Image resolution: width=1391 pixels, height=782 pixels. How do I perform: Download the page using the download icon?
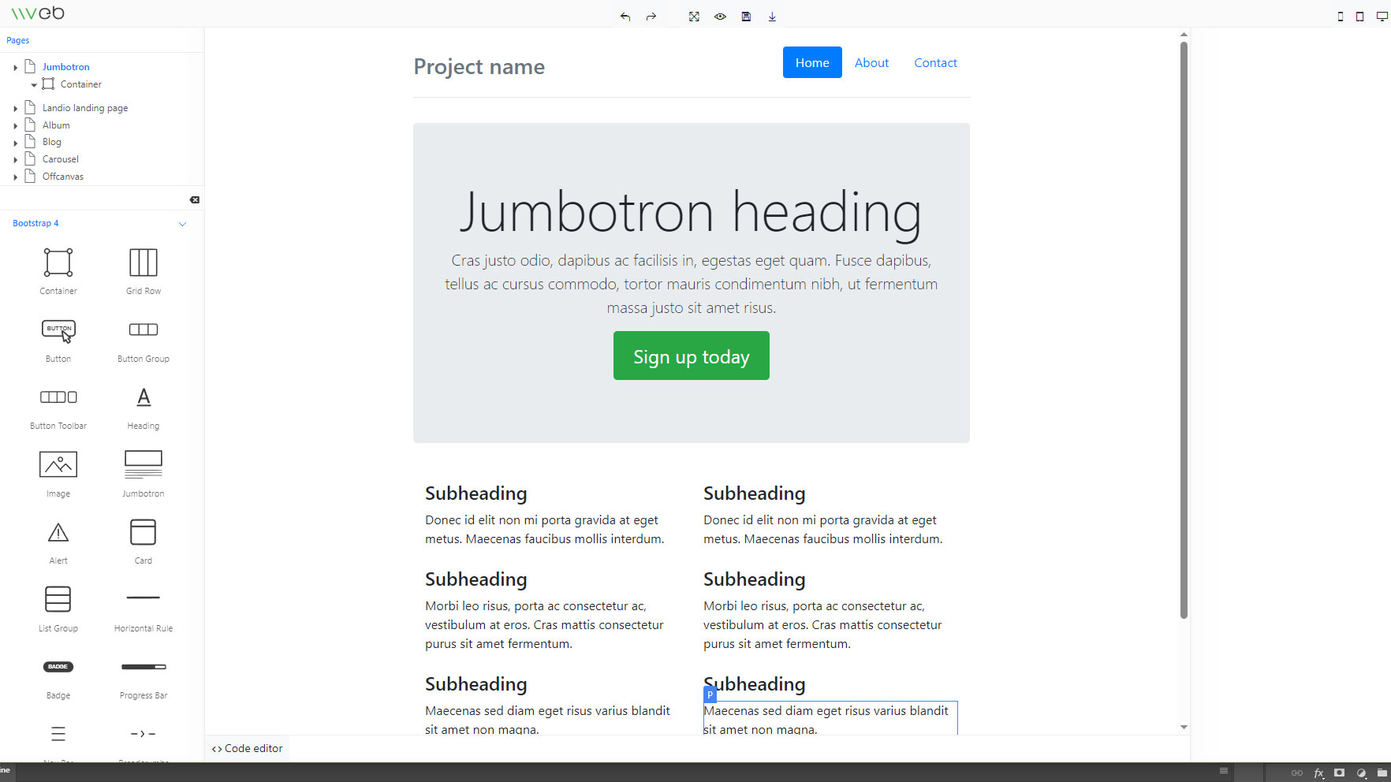[x=772, y=17]
